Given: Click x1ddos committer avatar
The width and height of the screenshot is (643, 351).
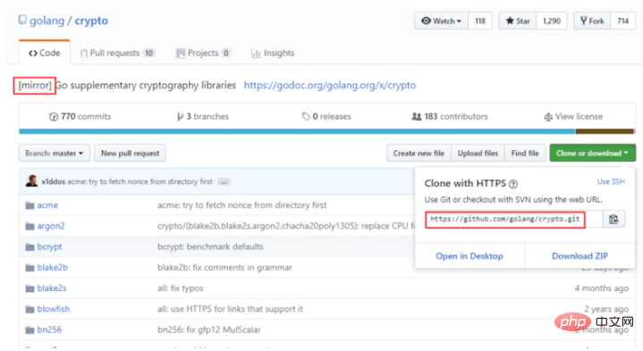Looking at the screenshot, I should (x=31, y=180).
